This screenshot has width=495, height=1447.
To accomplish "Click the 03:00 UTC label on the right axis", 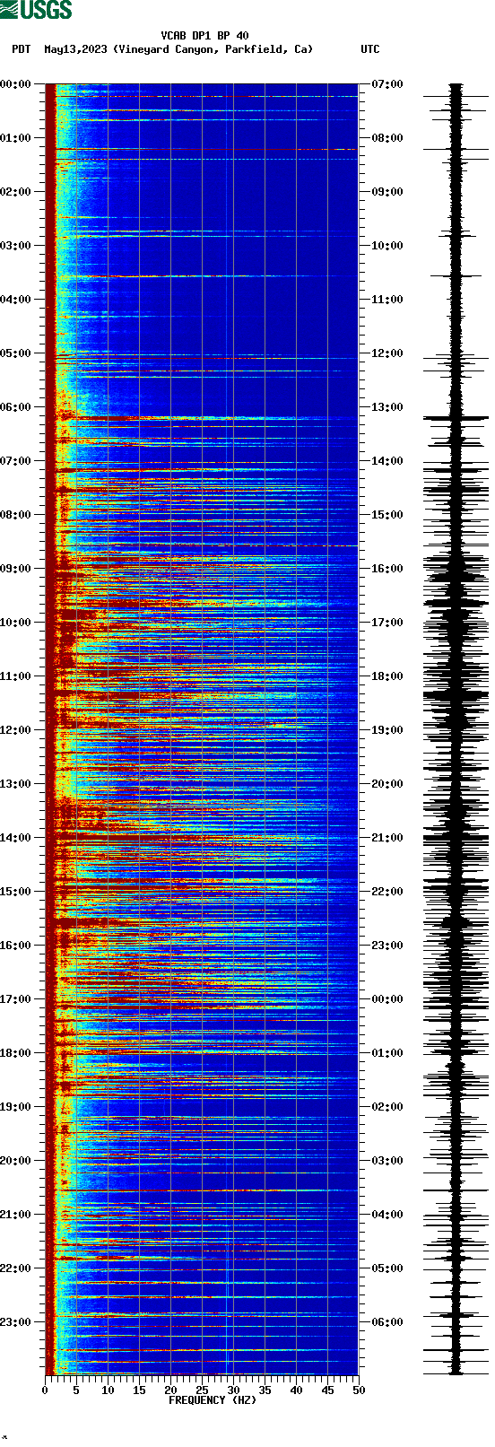I will click(387, 1161).
